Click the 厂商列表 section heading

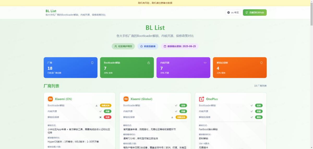(x=51, y=86)
